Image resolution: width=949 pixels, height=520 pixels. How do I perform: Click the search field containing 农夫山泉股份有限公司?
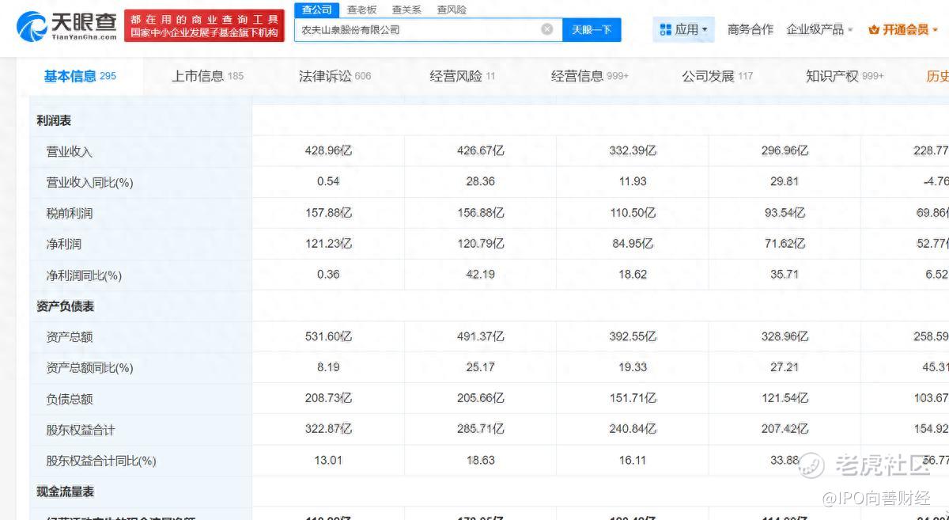pyautogui.click(x=428, y=29)
